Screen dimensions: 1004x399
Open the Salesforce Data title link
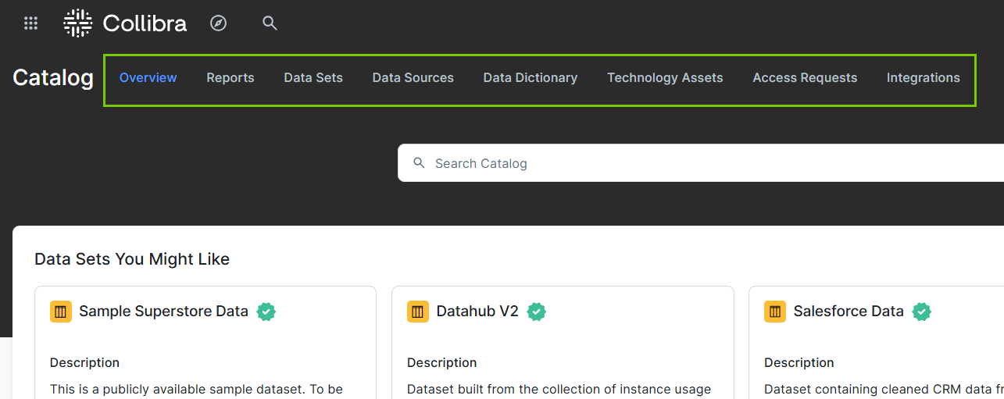tap(849, 312)
